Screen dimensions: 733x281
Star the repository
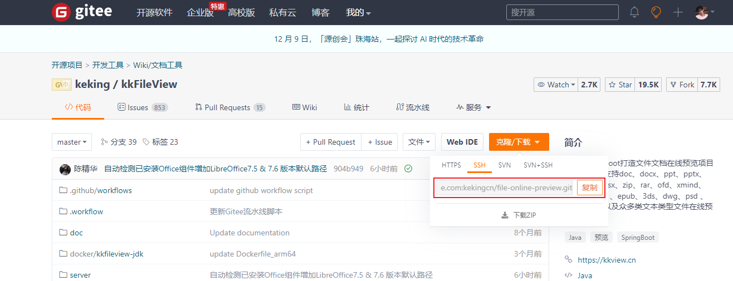[x=620, y=85]
